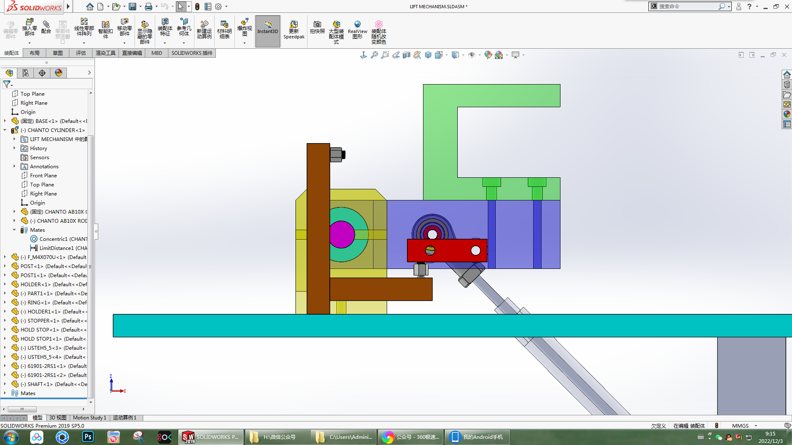Collapse the CHANTO CYLINDER<1> tree node
Image resolution: width=792 pixels, height=445 pixels.
[5, 130]
